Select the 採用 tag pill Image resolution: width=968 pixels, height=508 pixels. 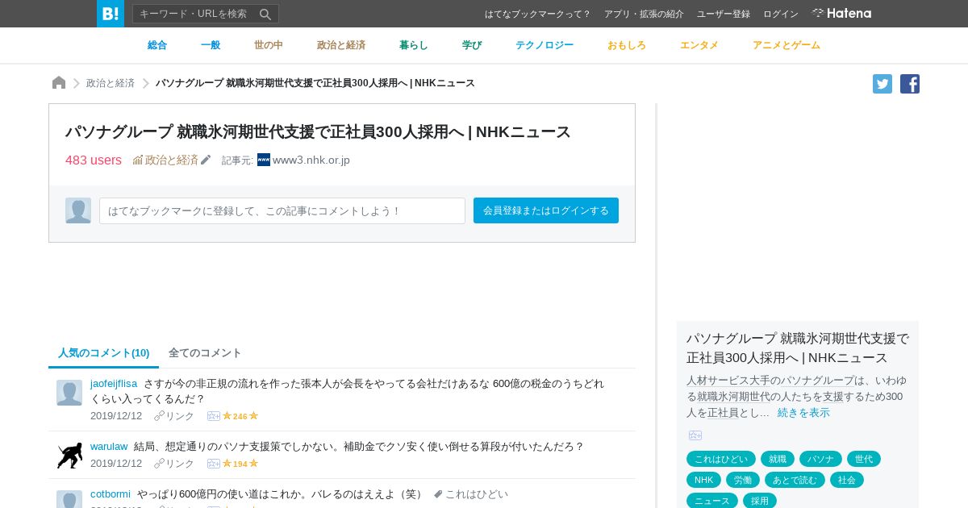pyautogui.click(x=760, y=501)
